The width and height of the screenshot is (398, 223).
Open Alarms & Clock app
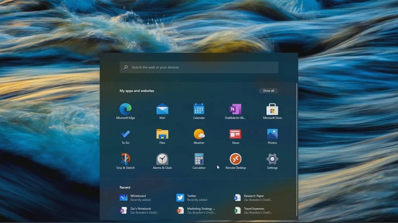(x=162, y=161)
